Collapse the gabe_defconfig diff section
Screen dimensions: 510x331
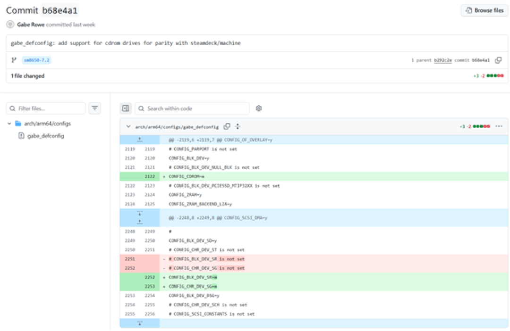coord(128,127)
